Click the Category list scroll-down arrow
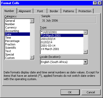Image resolution: width=103 pixels, height=98 pixels. [32, 57]
